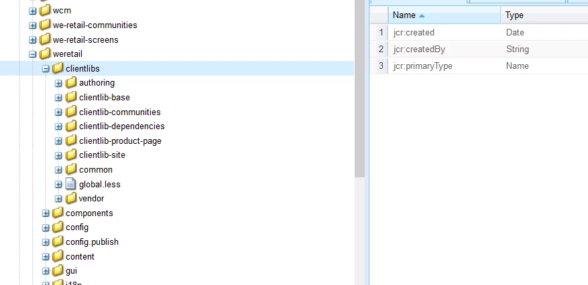Screen dimensions: 588x285
Task: Click the clientlib-base folder icon
Action: (70, 97)
